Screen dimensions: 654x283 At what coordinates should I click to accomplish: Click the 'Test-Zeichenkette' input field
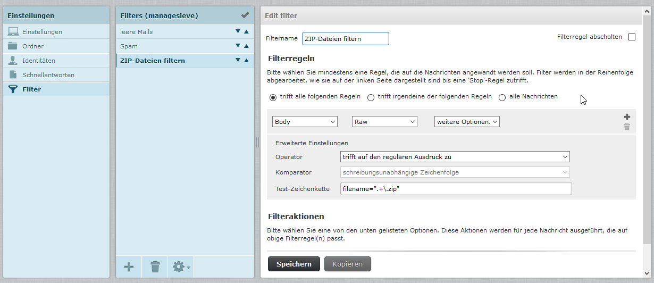(456, 189)
